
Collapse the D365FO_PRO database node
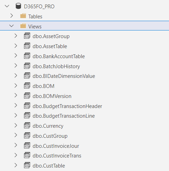(7, 6)
